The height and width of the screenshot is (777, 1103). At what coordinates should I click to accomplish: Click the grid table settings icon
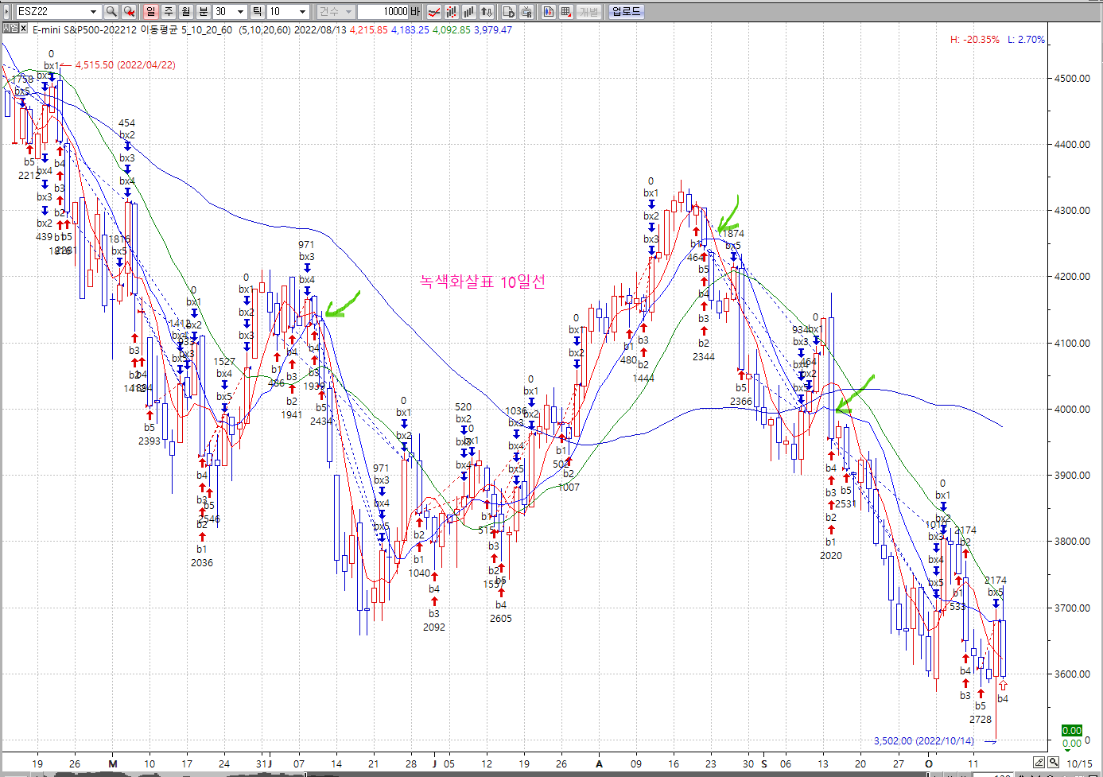(x=566, y=11)
